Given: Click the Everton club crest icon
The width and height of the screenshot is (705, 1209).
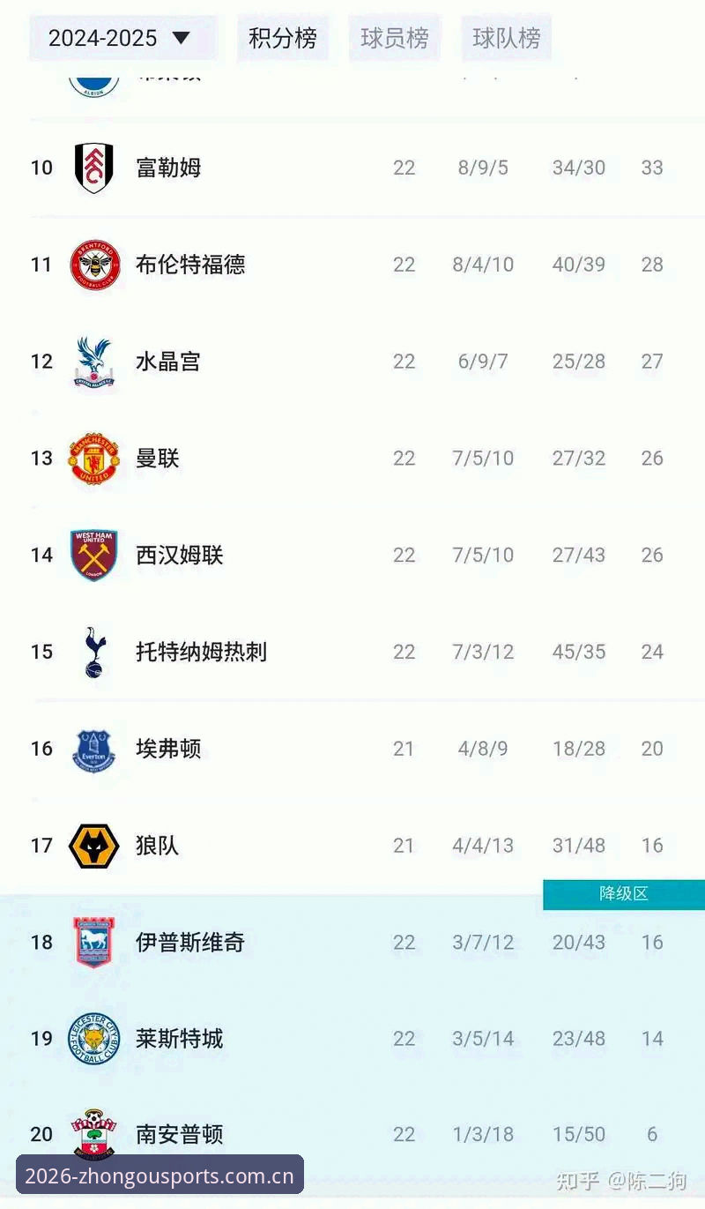Looking at the screenshot, I should 93,750.
